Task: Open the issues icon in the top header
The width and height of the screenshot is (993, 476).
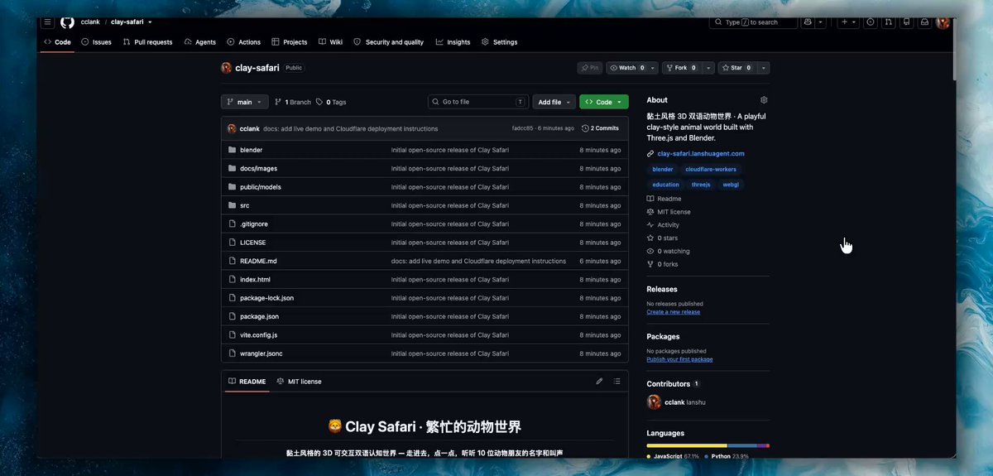Action: pyautogui.click(x=870, y=22)
